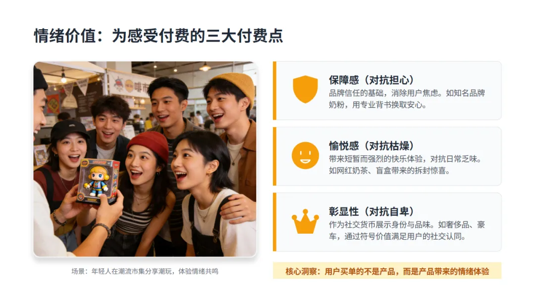Select the image caption starting with 场景
This screenshot has width=535, height=301.
[x=145, y=271]
